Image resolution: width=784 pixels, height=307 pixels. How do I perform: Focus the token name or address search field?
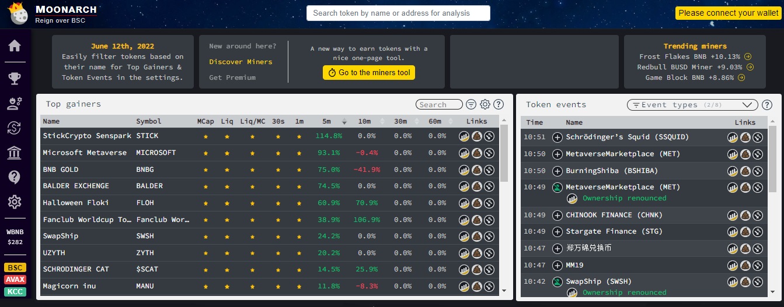tap(398, 13)
